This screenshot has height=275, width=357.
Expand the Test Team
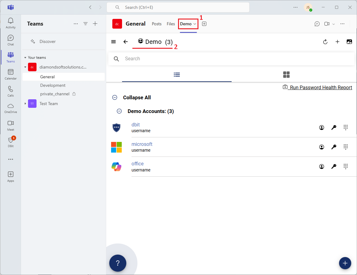[25, 104]
